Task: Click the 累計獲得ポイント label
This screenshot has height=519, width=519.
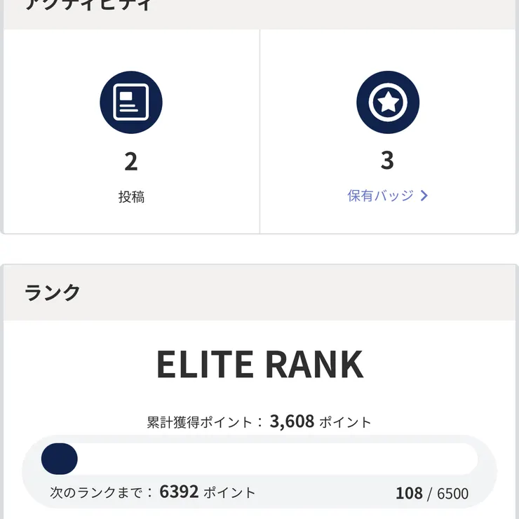Action: tap(200, 422)
